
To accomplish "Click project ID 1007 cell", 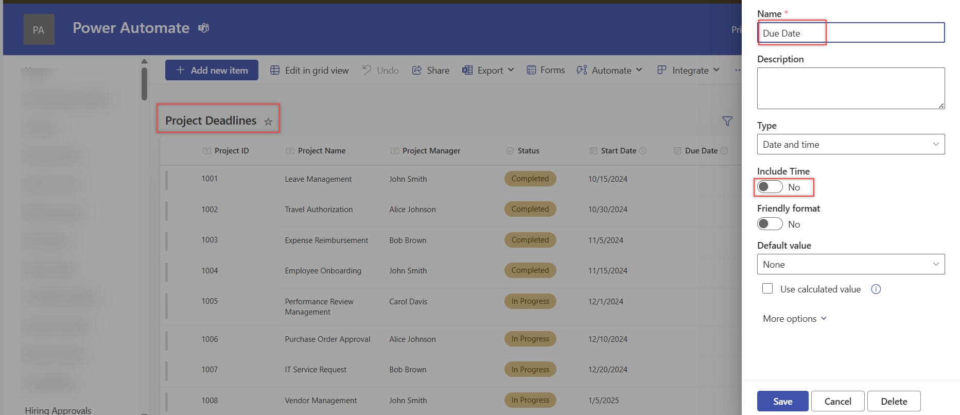I will (210, 370).
